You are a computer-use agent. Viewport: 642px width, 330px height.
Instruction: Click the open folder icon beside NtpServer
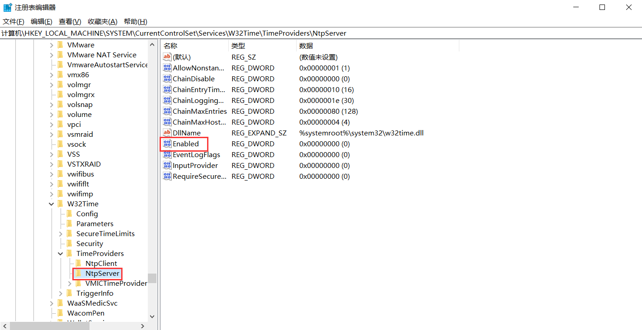(x=78, y=274)
